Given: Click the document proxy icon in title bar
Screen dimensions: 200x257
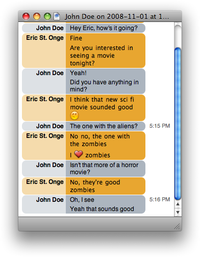Looking at the screenshot, I should point(57,16).
